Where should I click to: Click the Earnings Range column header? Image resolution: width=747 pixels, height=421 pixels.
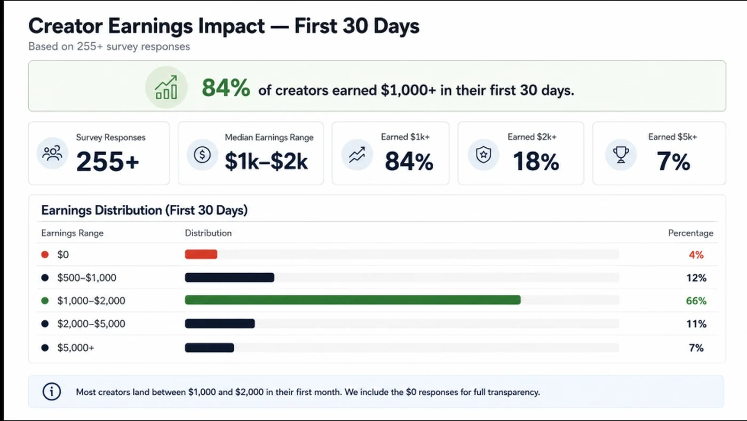tap(73, 233)
